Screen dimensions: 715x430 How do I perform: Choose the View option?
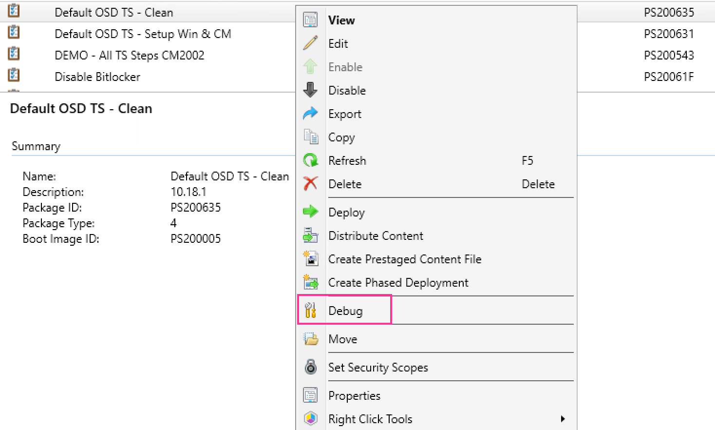(341, 20)
